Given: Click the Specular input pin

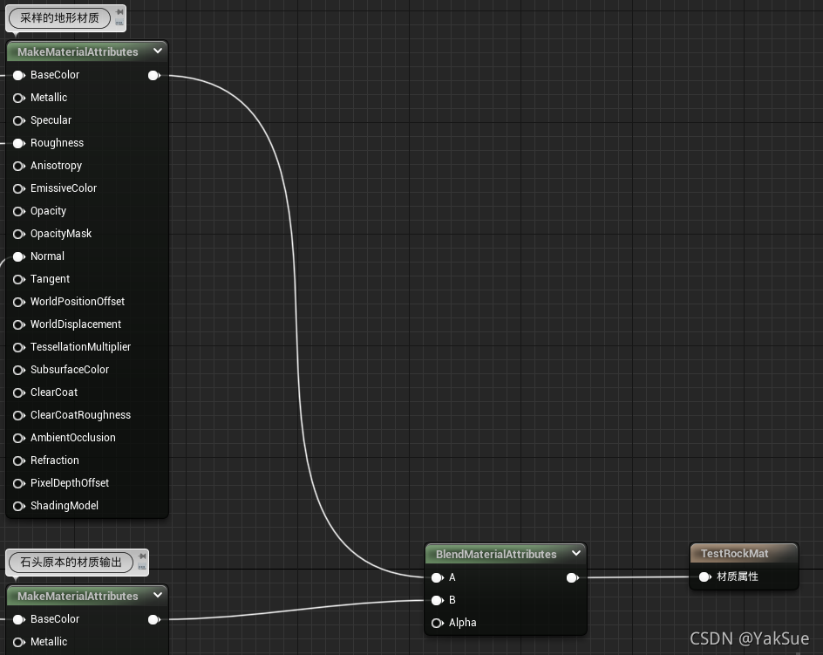Looking at the screenshot, I should click(19, 120).
